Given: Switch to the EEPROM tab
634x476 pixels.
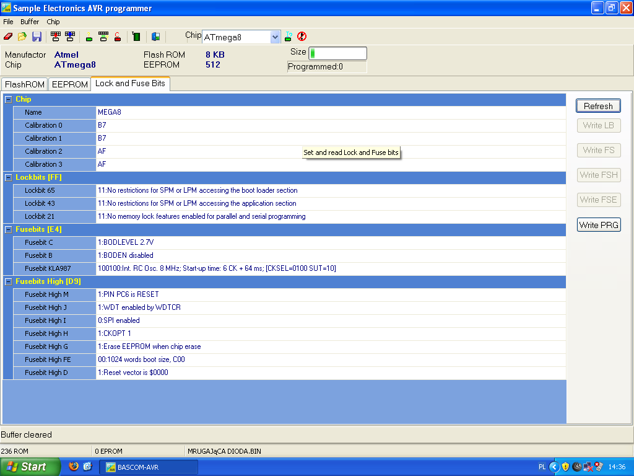Looking at the screenshot, I should pyautogui.click(x=69, y=84).
